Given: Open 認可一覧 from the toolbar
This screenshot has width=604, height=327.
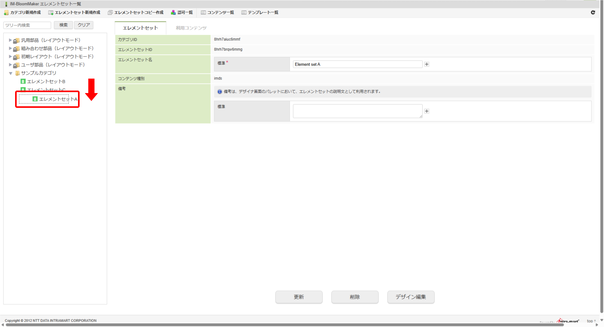Looking at the screenshot, I should point(182,13).
